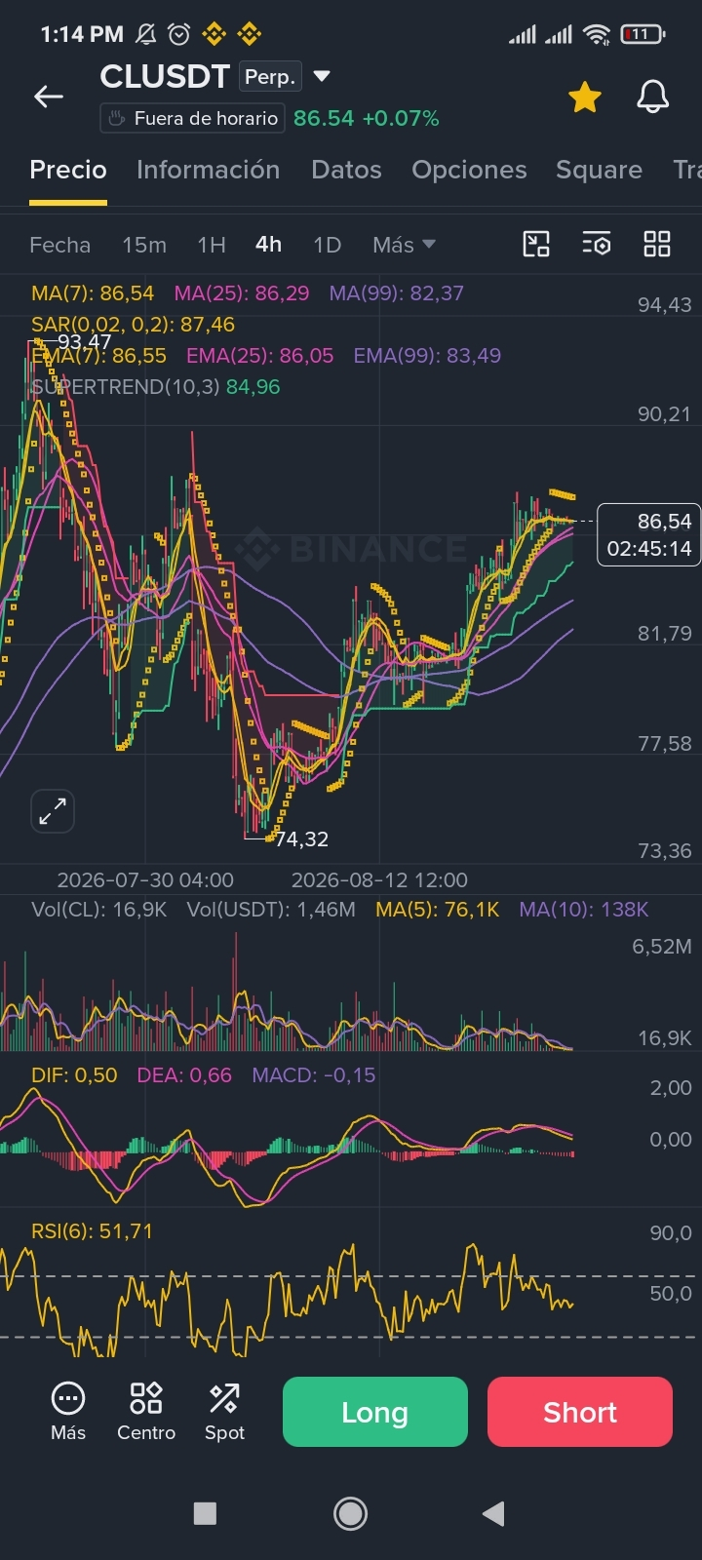The image size is (702, 1560).
Task: Tap the Android home circle button
Action: [x=351, y=1513]
